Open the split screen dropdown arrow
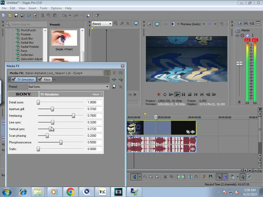 (178, 24)
